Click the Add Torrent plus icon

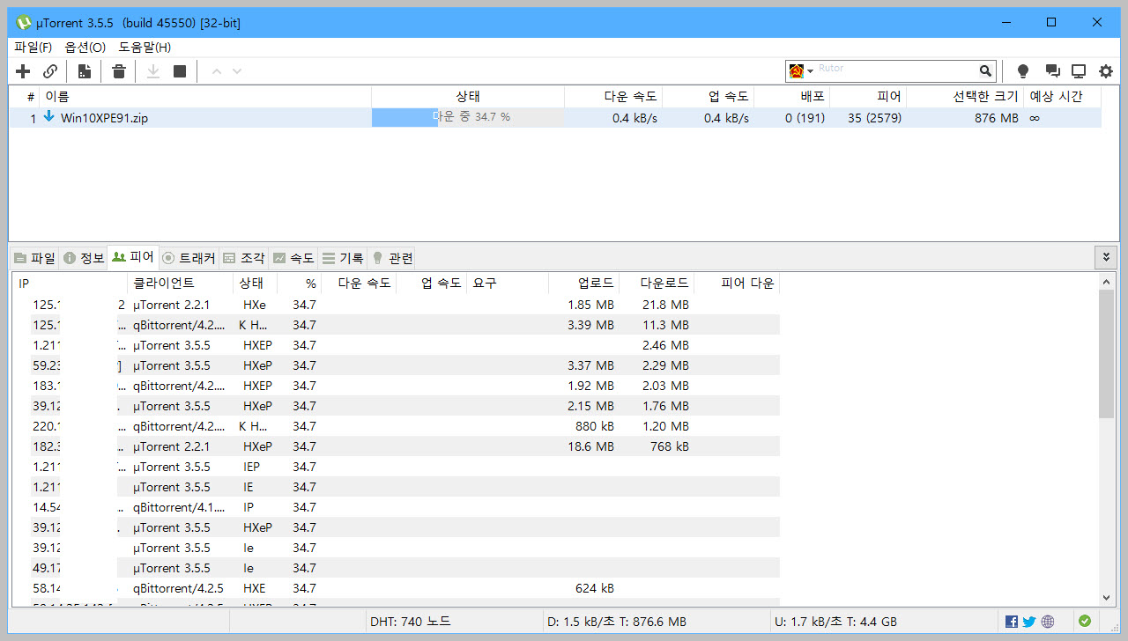pyautogui.click(x=23, y=71)
